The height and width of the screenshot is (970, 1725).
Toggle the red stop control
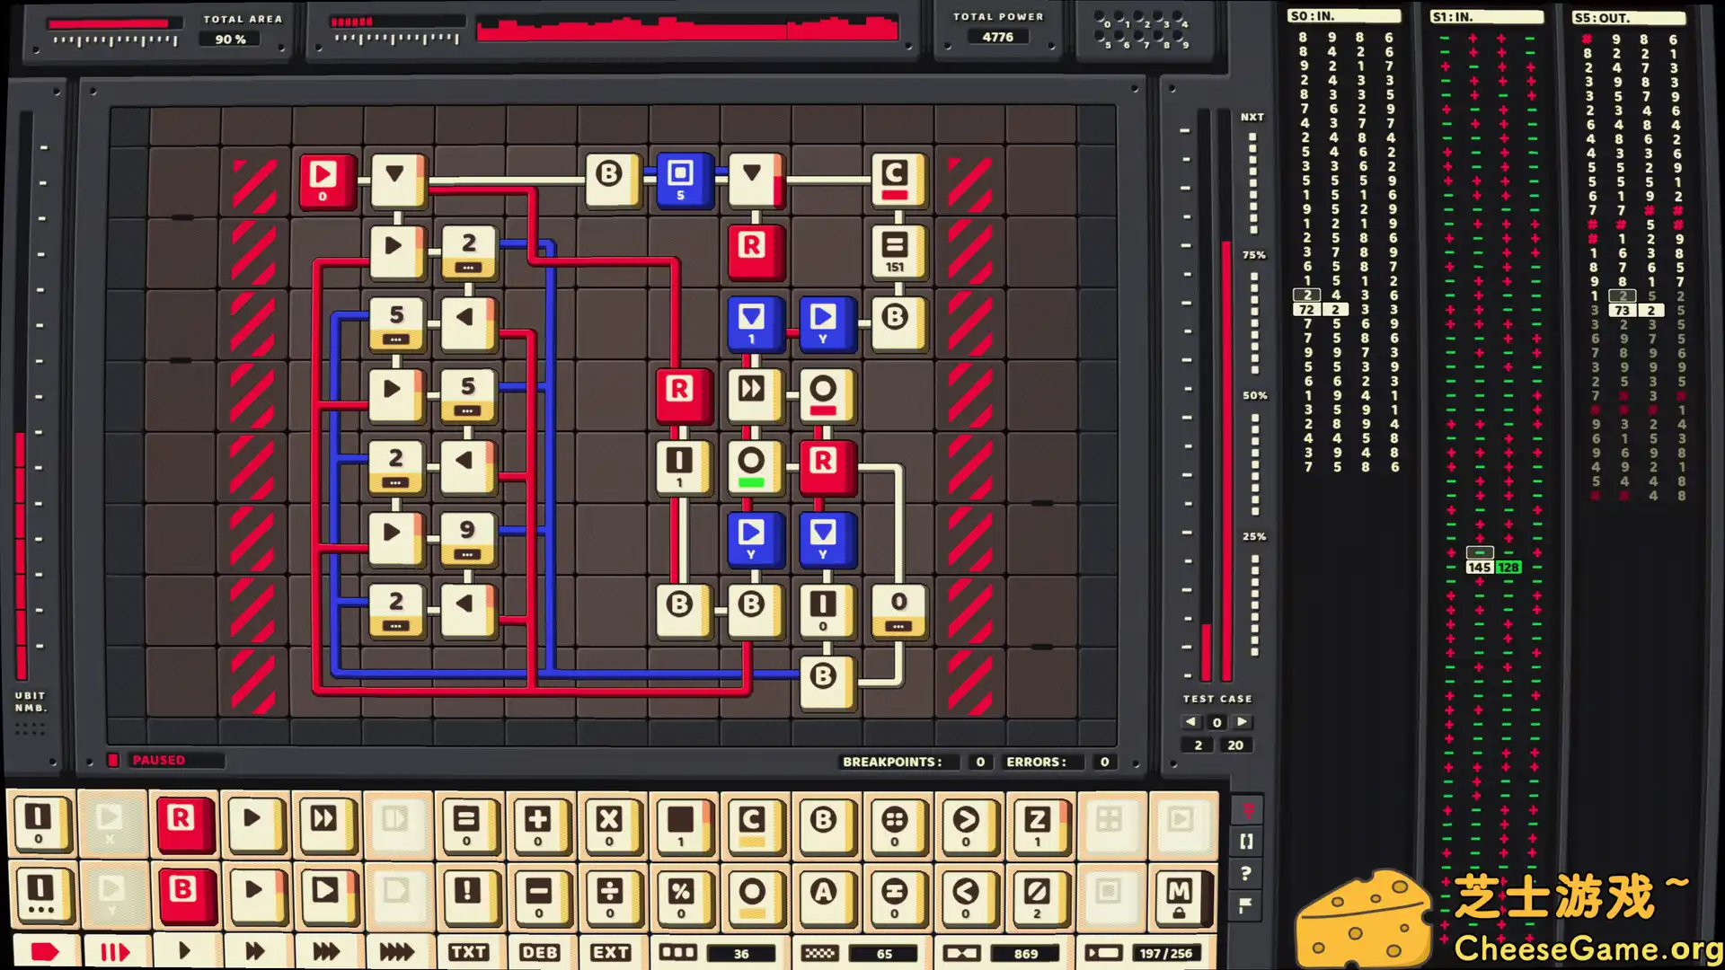[44, 952]
